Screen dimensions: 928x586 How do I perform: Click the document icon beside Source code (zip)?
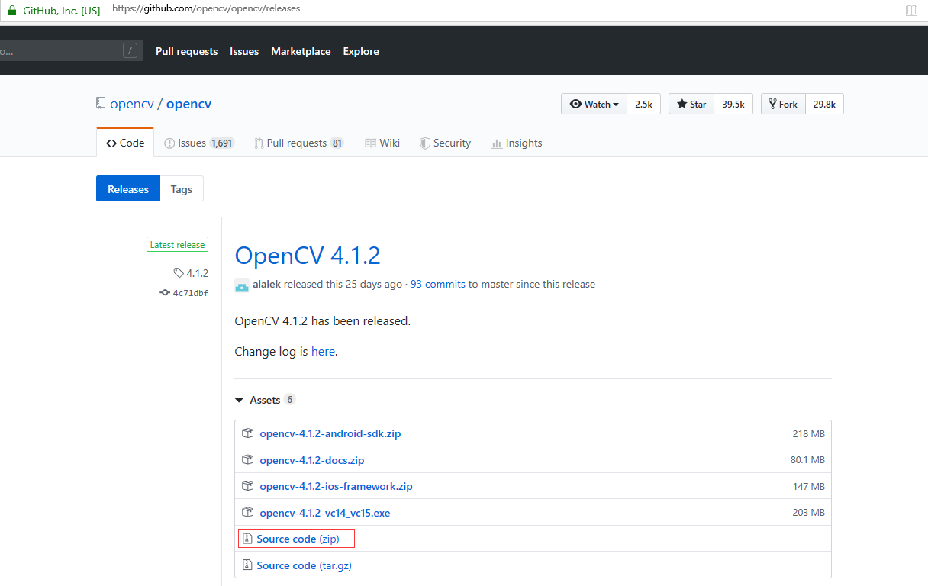[x=247, y=538]
